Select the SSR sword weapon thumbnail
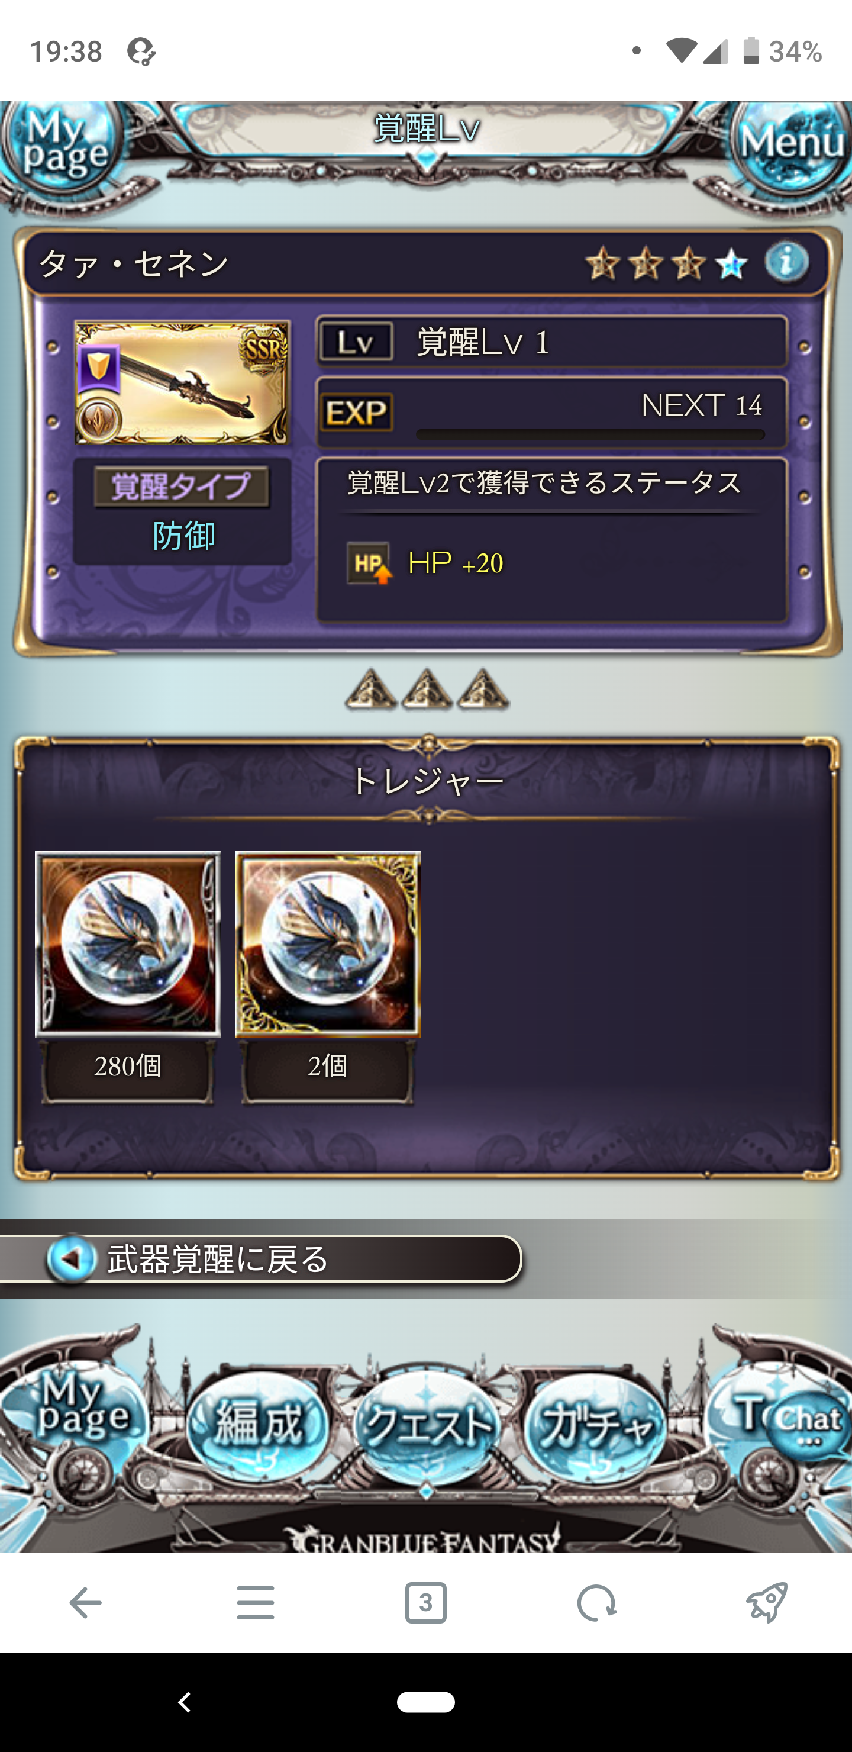This screenshot has width=852, height=1752. coord(182,383)
